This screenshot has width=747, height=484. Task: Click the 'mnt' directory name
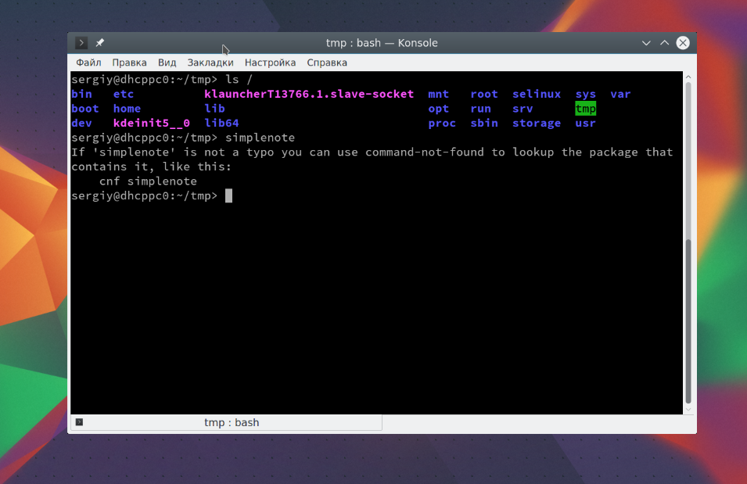[438, 94]
